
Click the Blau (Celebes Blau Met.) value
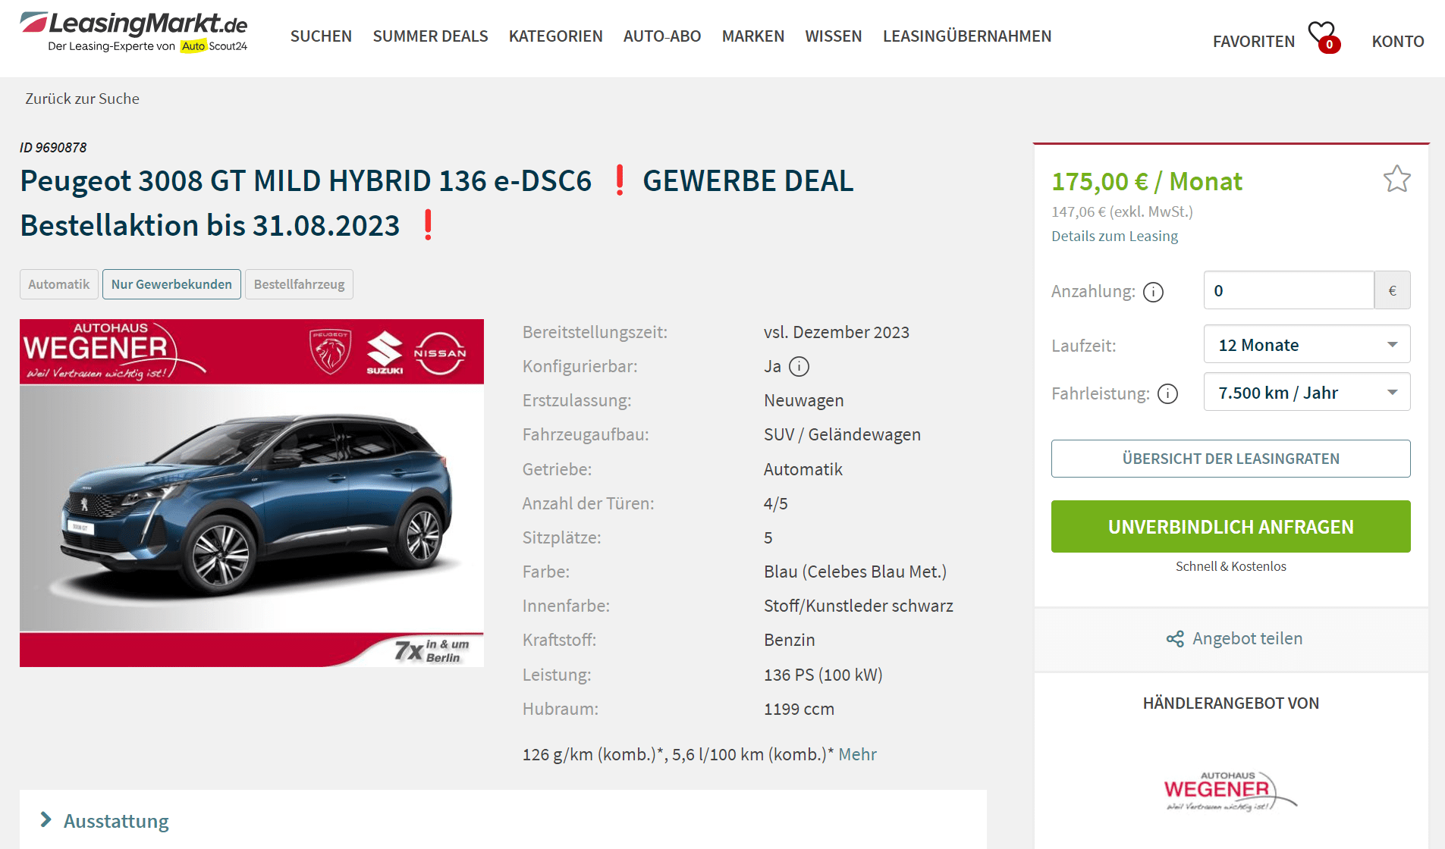855,572
